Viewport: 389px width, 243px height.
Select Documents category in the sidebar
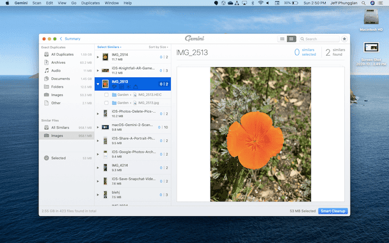67,79
